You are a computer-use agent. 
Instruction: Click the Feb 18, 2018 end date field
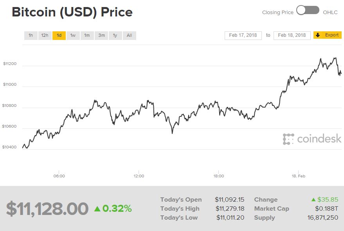(292, 35)
